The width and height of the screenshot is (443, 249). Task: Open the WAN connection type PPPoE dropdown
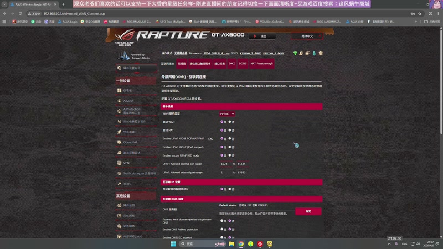tap(227, 114)
